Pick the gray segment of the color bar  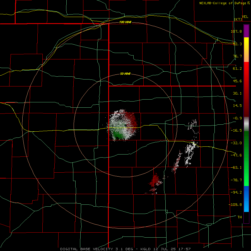click(x=246, y=124)
